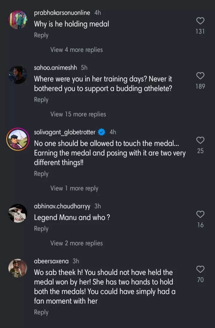Screen dimensions: 215x328
Task: Show View 1 more reply
Action: tap(74, 188)
